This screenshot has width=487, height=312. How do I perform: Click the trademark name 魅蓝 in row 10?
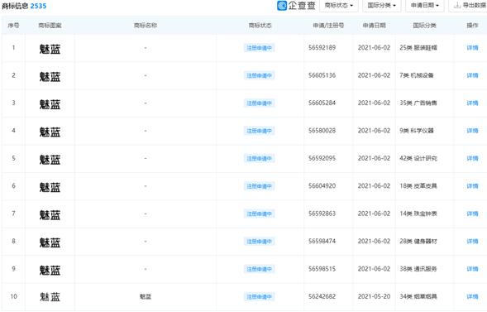(x=146, y=297)
